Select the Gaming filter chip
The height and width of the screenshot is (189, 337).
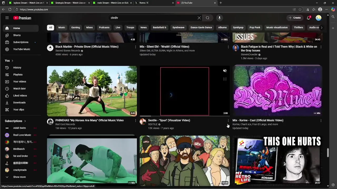(x=76, y=28)
